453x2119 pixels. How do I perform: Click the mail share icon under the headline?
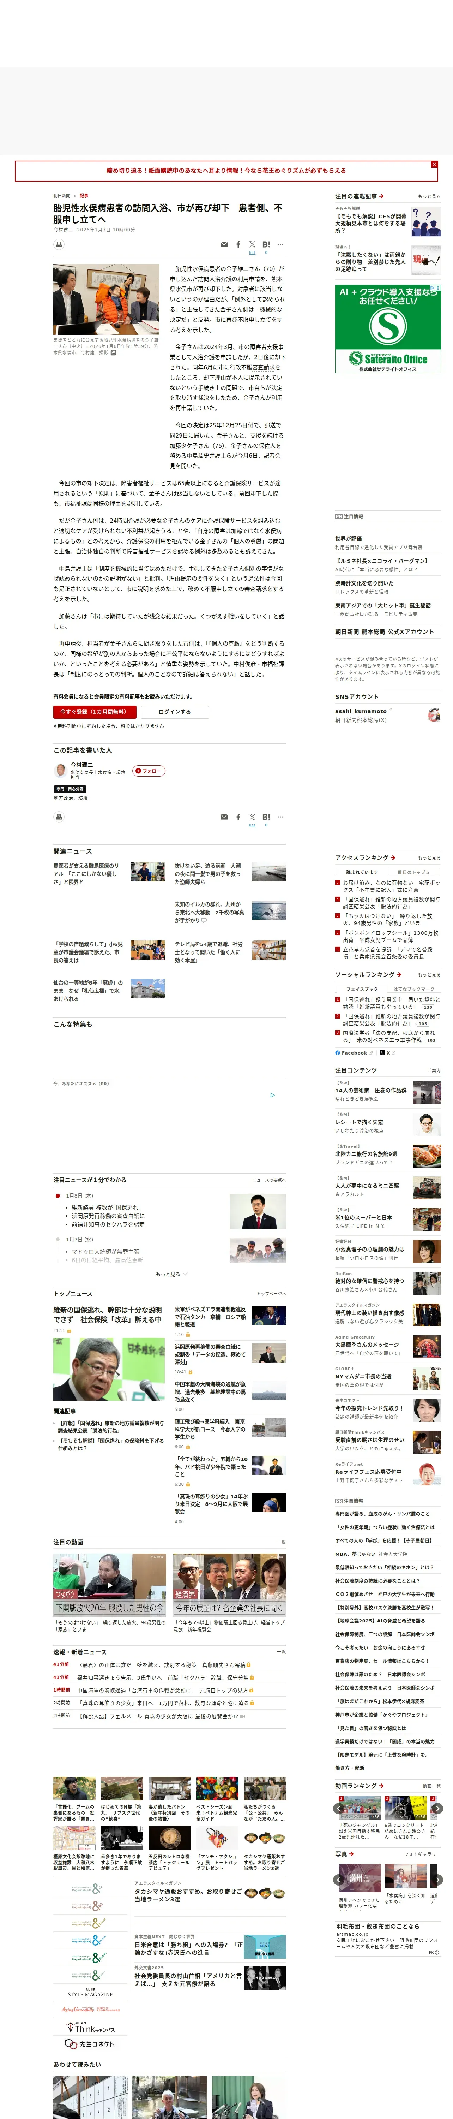pyautogui.click(x=224, y=244)
